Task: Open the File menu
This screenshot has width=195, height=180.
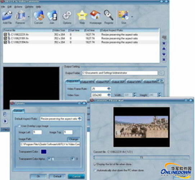Action: (3, 7)
